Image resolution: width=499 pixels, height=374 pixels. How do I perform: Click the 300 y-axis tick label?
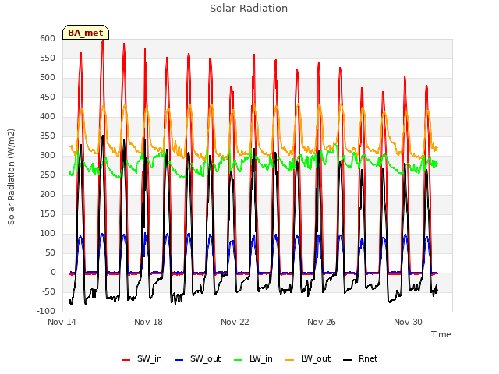click(48, 156)
